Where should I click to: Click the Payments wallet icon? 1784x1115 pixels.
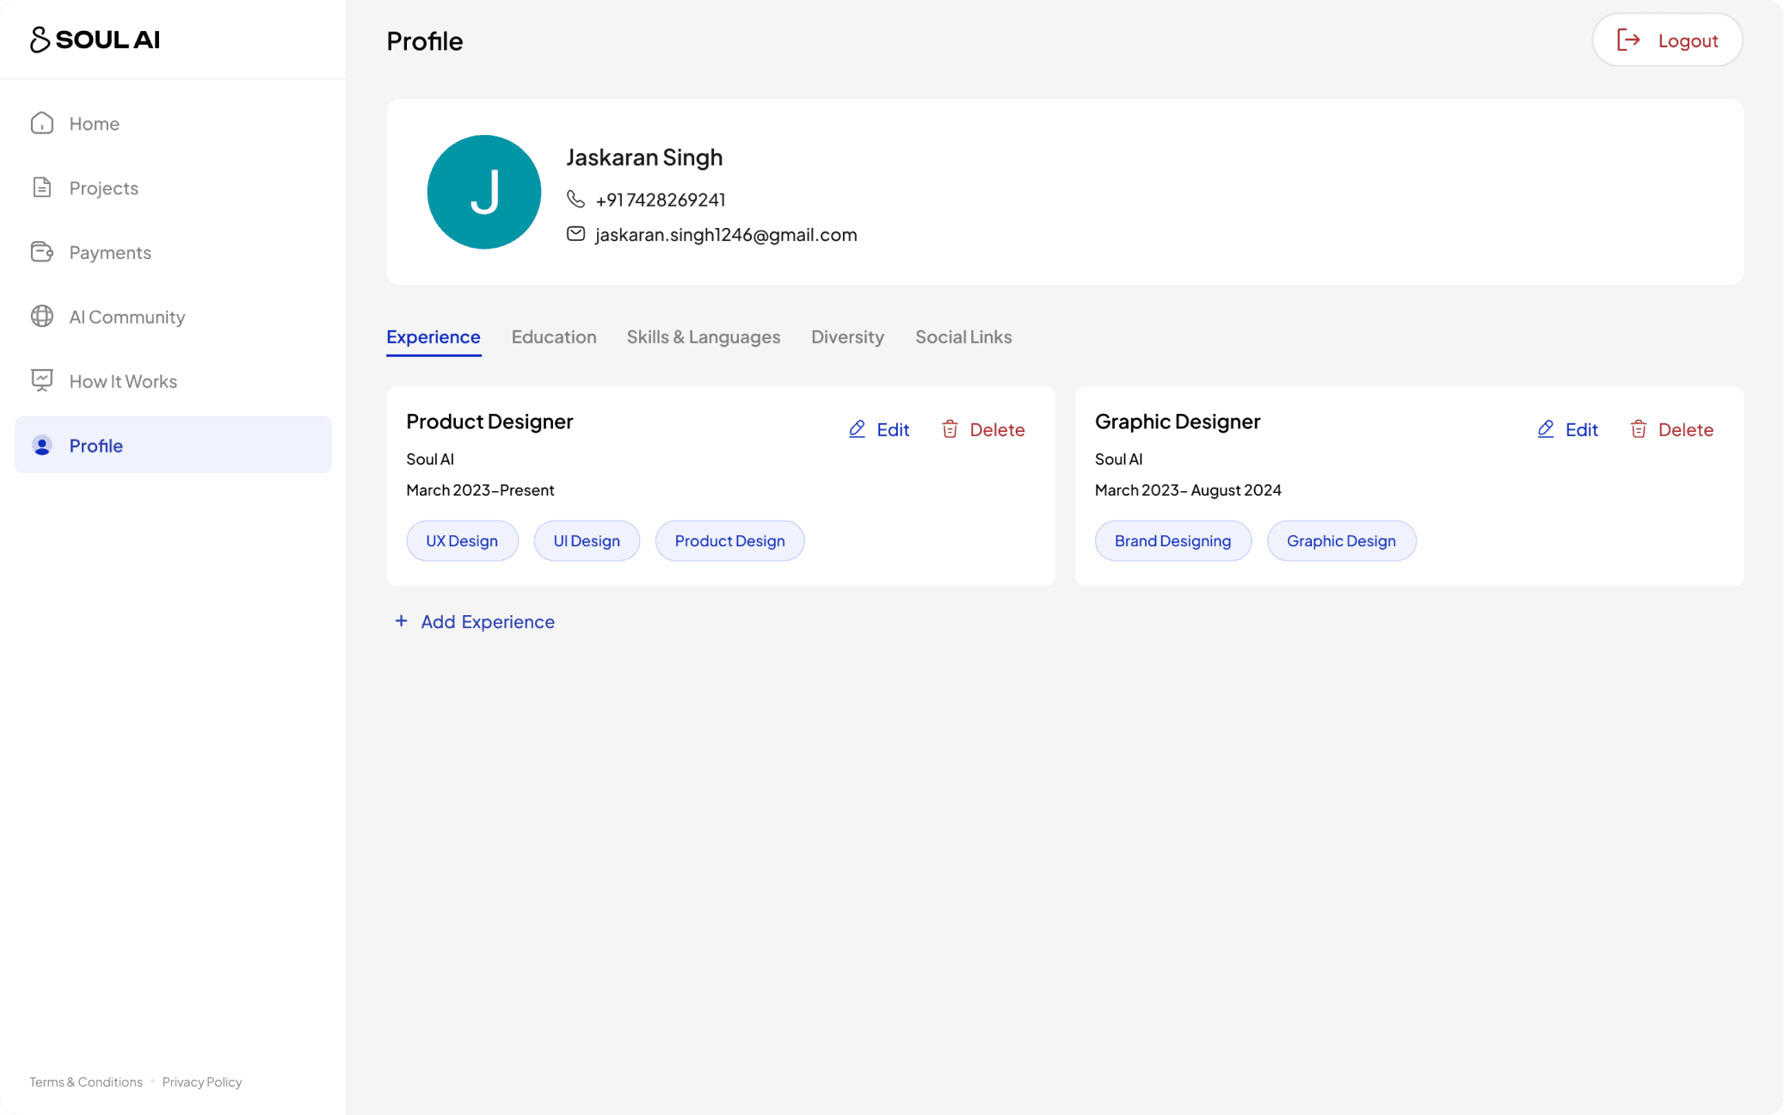pyautogui.click(x=42, y=252)
